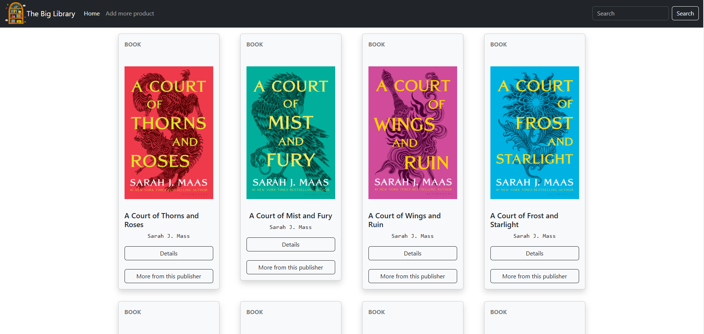Image resolution: width=704 pixels, height=334 pixels.
Task: View Details for A Court of Thorns and Roses
Action: [x=169, y=253]
